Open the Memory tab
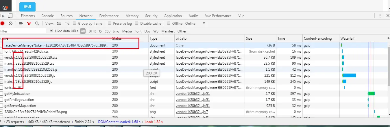 (x=132, y=16)
